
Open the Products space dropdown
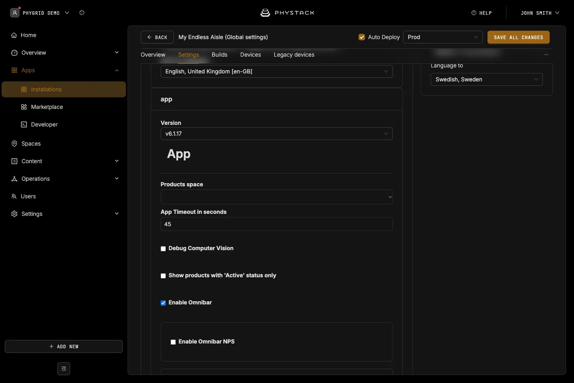click(x=277, y=197)
